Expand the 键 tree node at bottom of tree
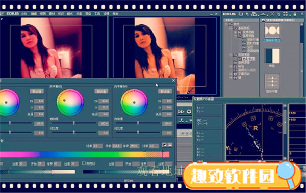 pyautogui.click(x=231, y=78)
